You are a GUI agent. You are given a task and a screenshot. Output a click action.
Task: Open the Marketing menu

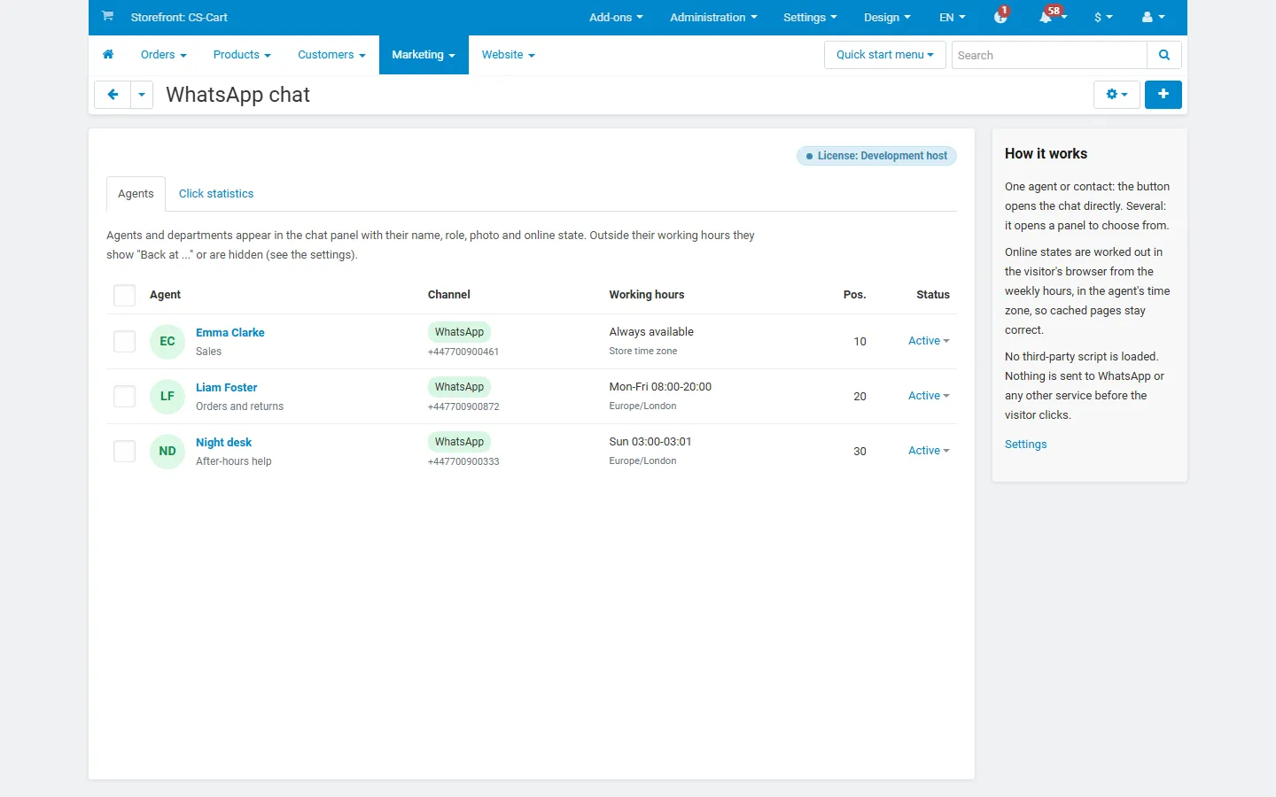click(424, 55)
